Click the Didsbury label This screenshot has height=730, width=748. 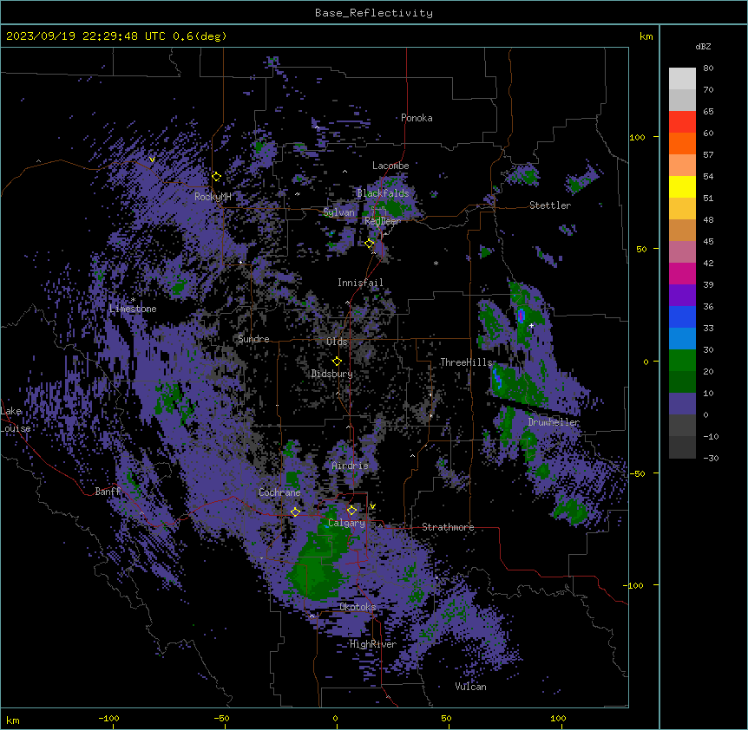coord(332,374)
